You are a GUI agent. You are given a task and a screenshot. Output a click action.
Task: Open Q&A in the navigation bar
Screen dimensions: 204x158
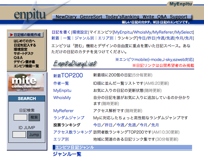(162, 17)
